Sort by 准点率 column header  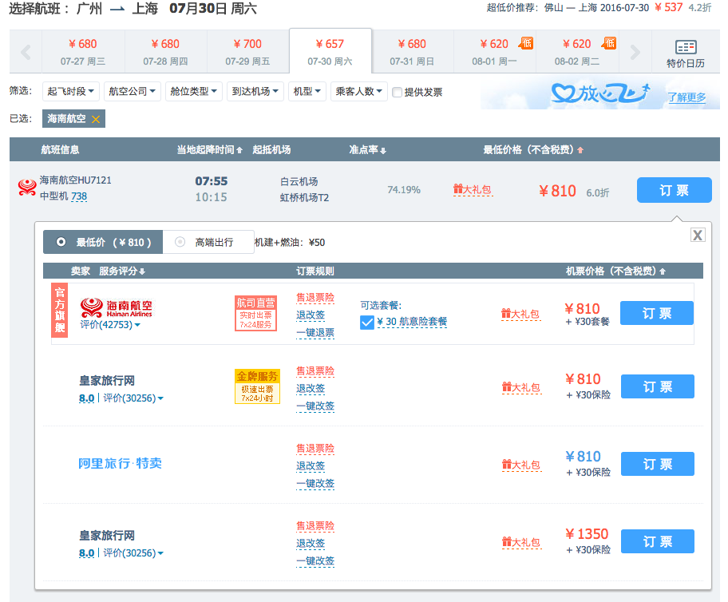coord(367,150)
